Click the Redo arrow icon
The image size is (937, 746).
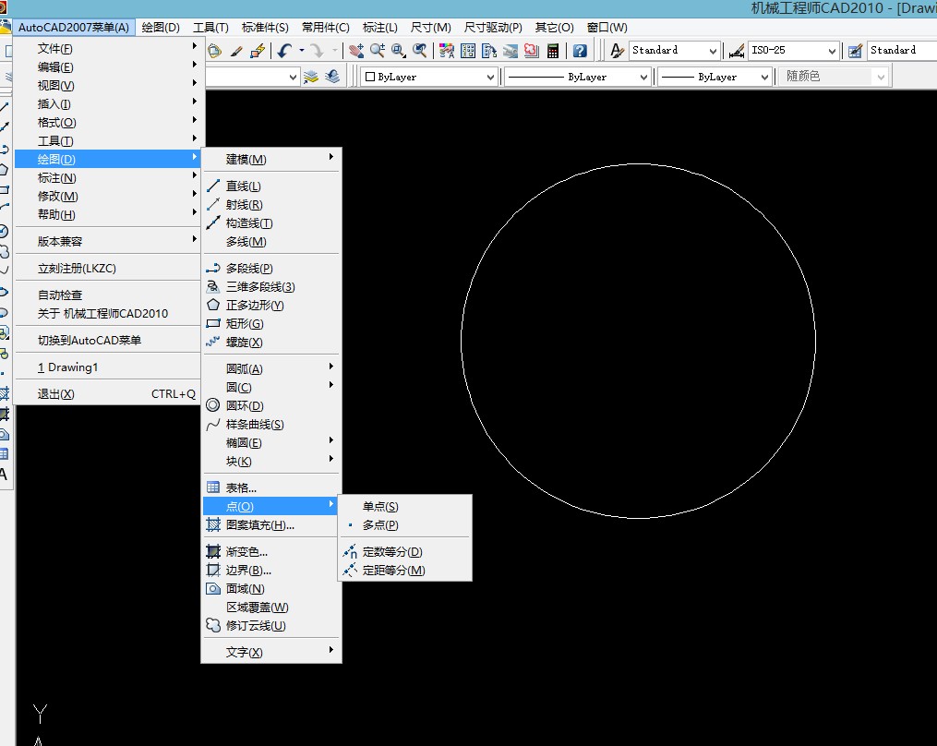317,52
